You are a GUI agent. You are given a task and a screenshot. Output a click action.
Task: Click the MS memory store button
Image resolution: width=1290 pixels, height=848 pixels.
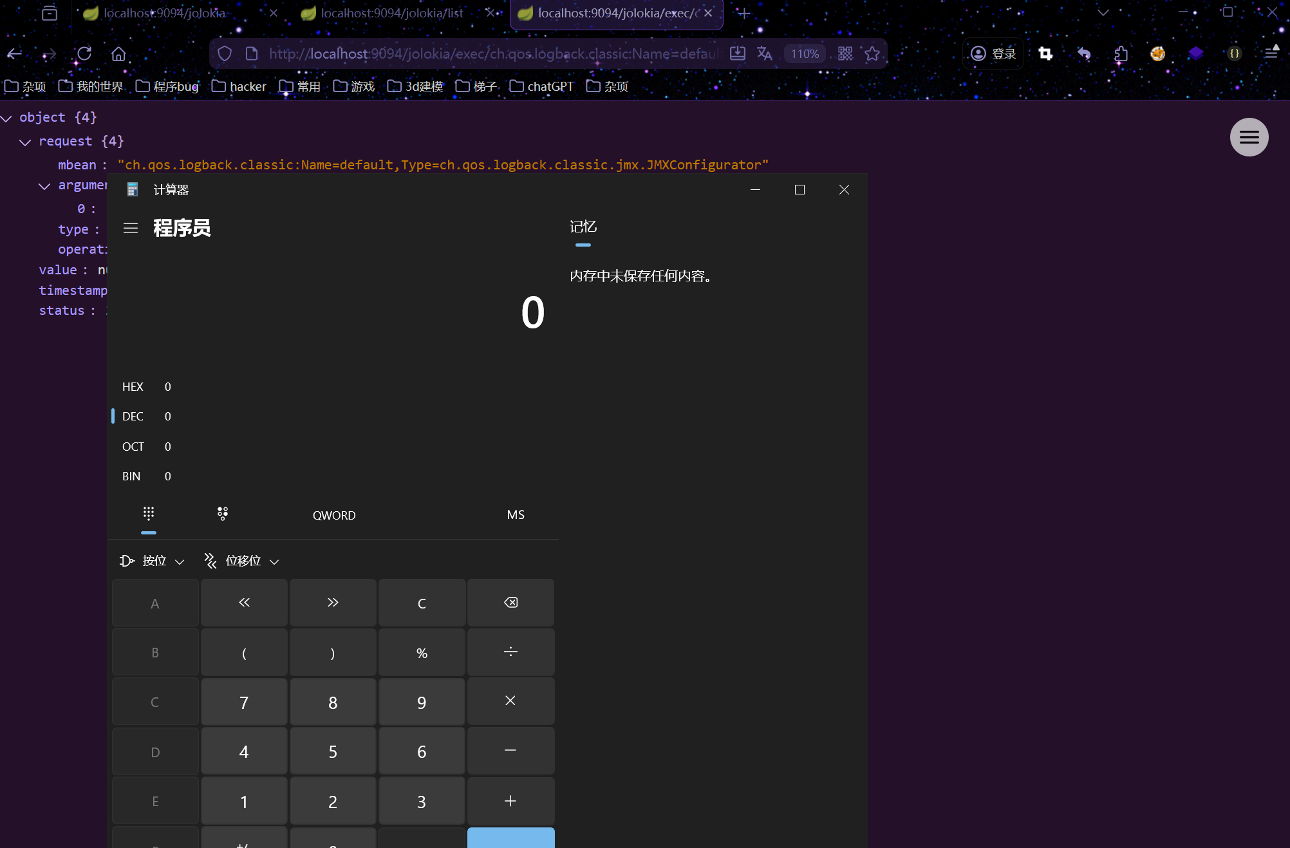pos(515,514)
